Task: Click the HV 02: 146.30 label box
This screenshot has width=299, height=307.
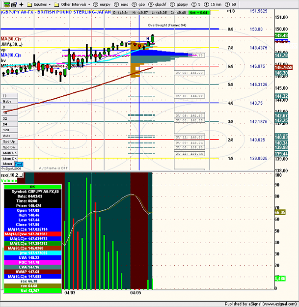Action: tap(190, 73)
